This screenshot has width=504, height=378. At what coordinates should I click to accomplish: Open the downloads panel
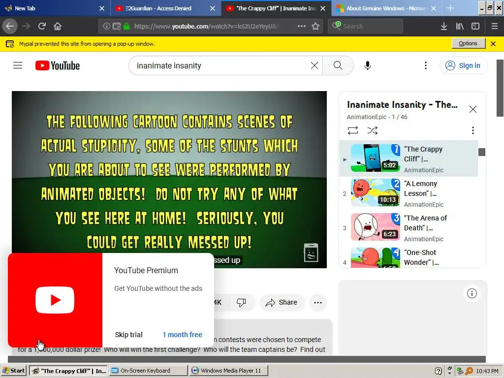[444, 26]
